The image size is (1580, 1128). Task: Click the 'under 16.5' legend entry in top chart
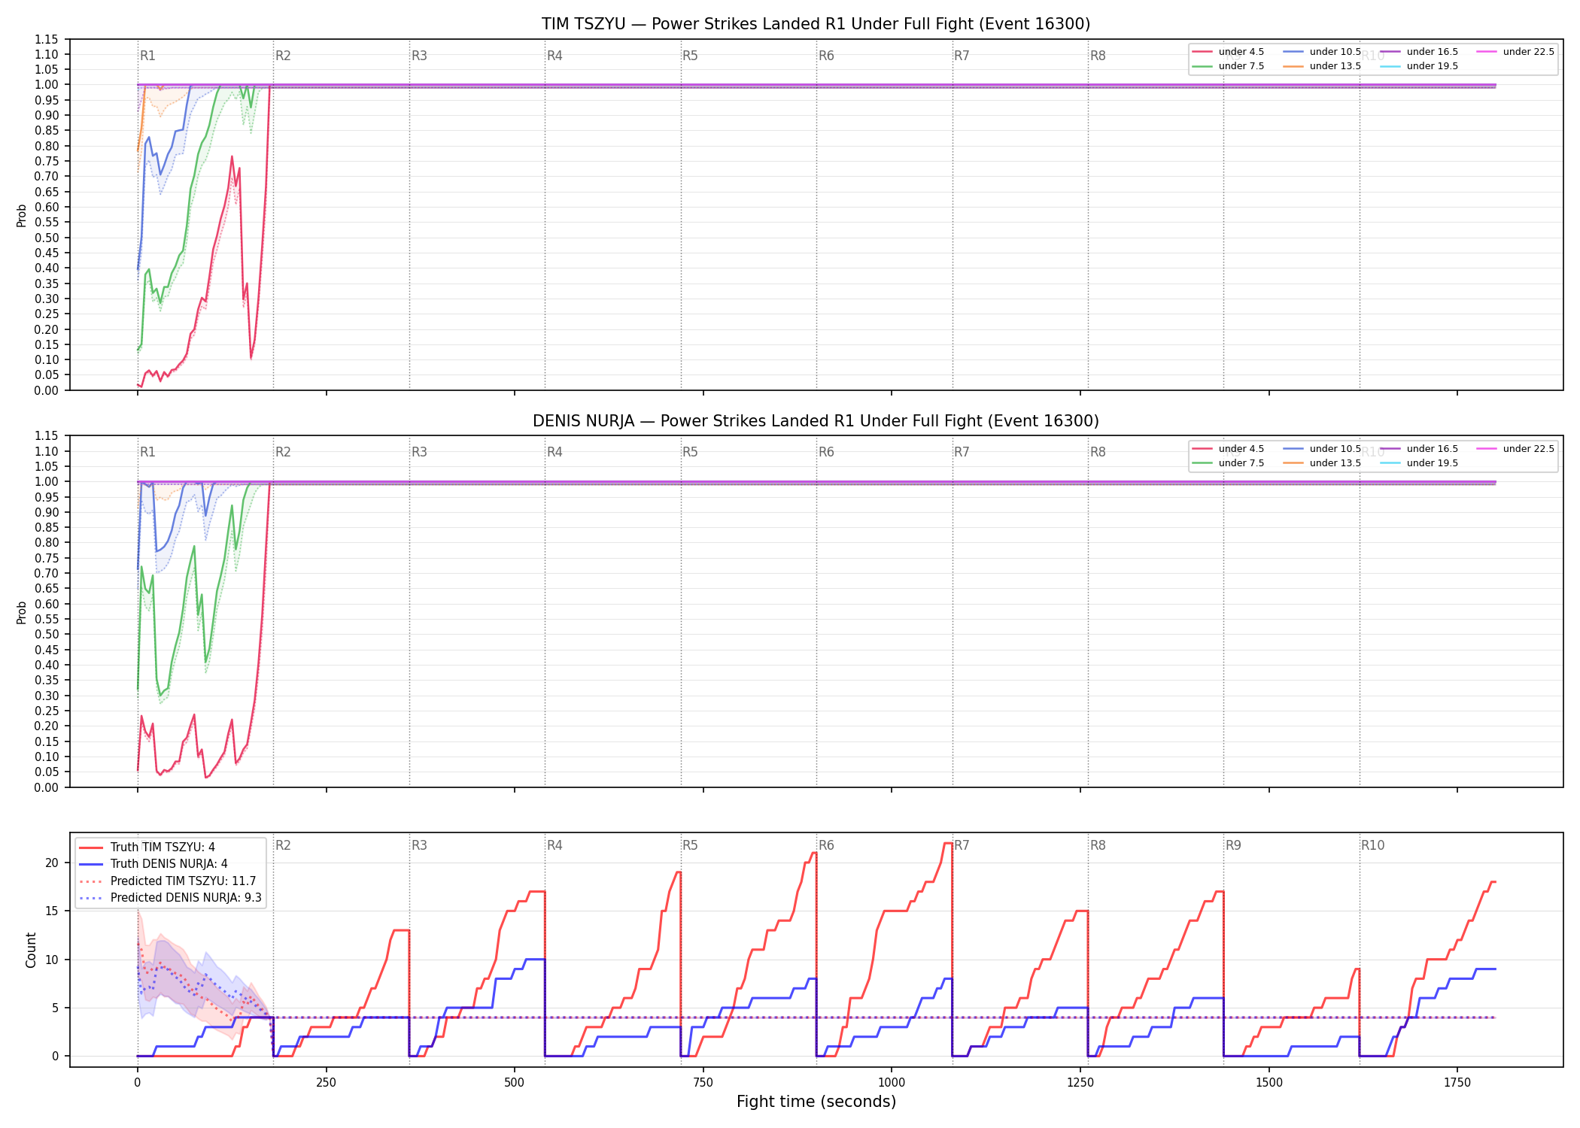[x=1419, y=52]
